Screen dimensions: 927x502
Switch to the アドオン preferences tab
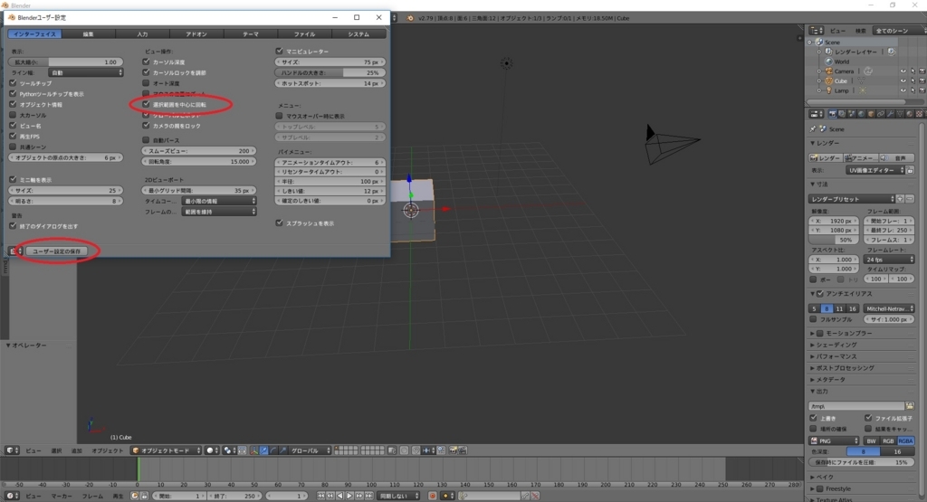coord(196,34)
